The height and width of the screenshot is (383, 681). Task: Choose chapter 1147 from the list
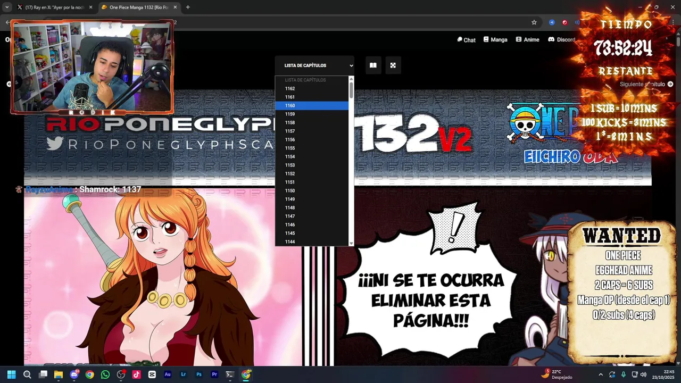312,217
